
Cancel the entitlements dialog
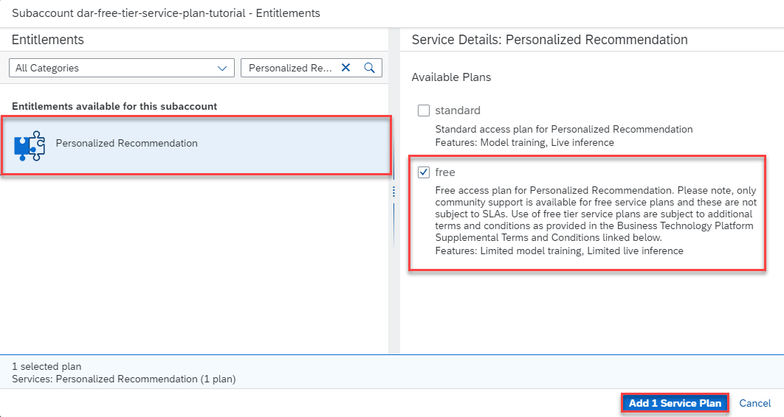click(x=755, y=403)
